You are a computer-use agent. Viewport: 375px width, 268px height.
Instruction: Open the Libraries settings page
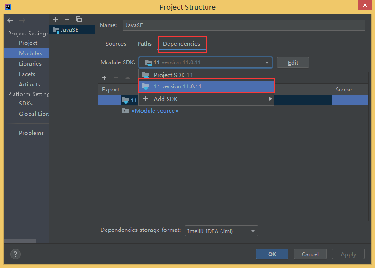[x=30, y=63]
